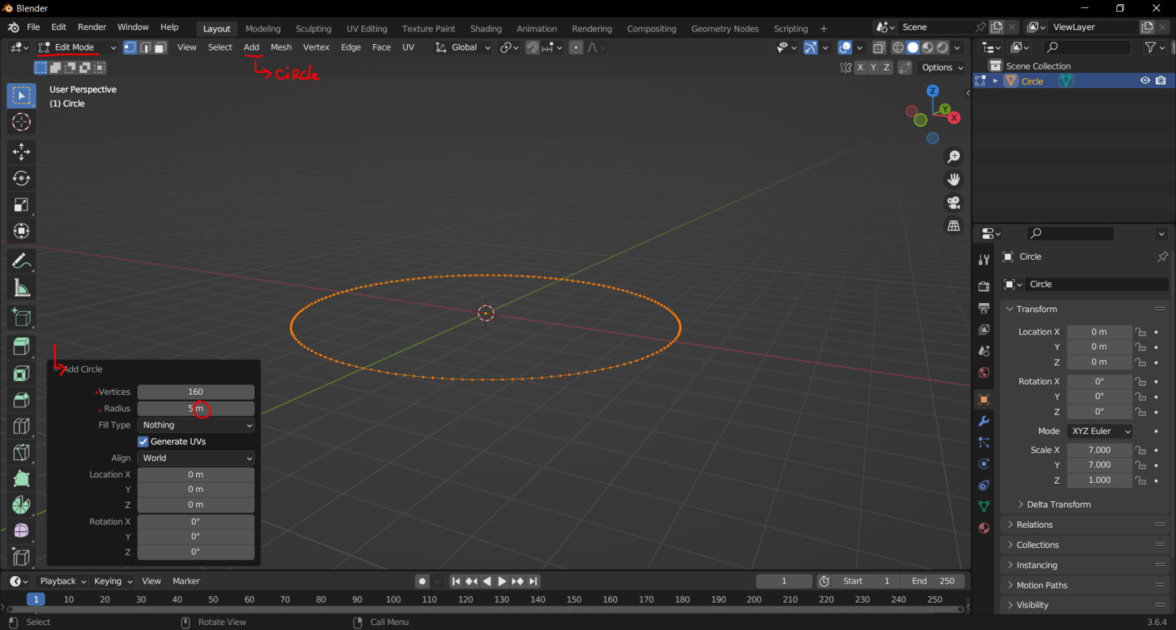Toggle Circle render camera icon in outliner
1176x630 pixels.
pyautogui.click(x=1161, y=80)
